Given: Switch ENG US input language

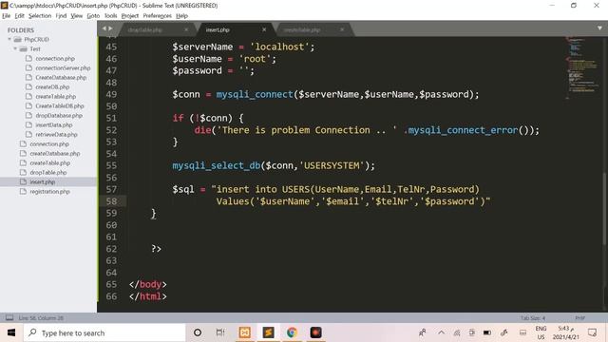Looking at the screenshot, I should 541,332.
